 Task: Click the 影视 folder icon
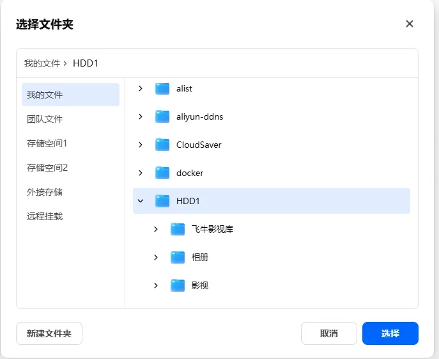[178, 285]
